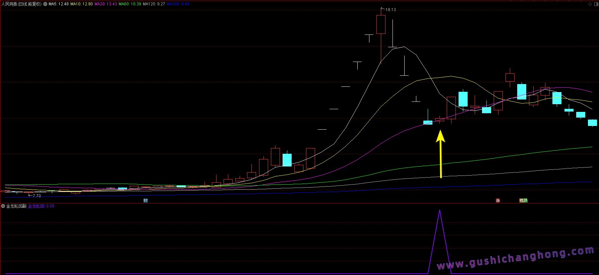599x275 pixels.
Task: Click the diamond icon in top-right corner
Action: pyautogui.click(x=590, y=4)
